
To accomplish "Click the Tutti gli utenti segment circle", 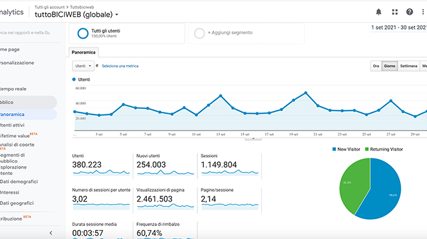I will click(83, 34).
